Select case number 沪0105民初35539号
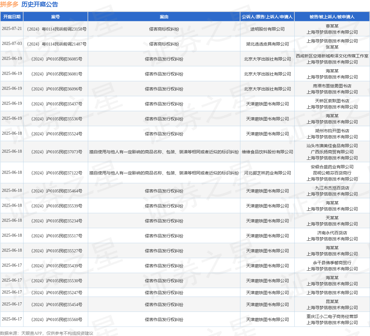Viewport: 370px width, 336px height. coord(64,206)
